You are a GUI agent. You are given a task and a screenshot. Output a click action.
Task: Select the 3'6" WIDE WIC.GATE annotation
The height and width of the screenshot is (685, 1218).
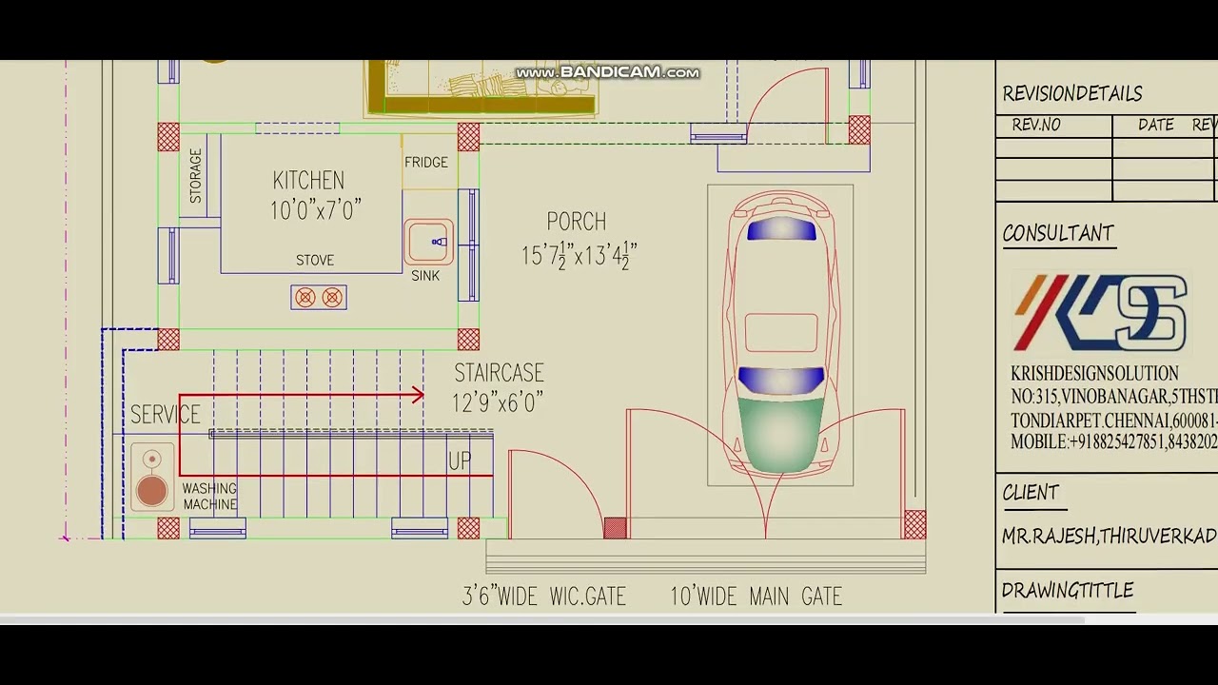(x=544, y=597)
